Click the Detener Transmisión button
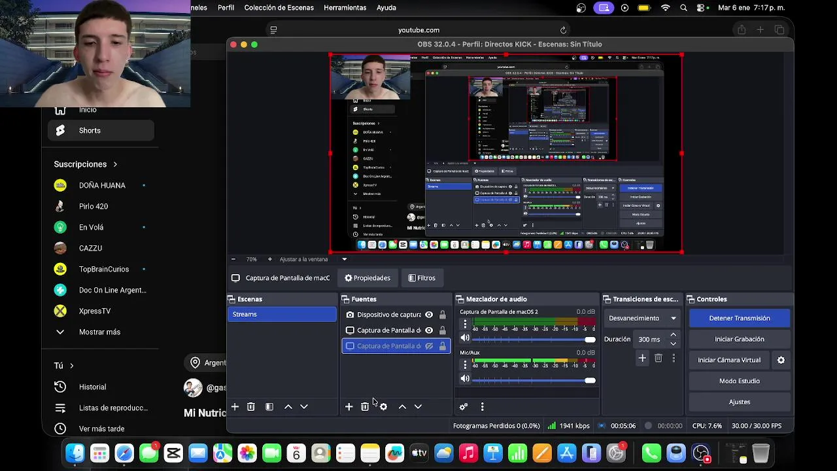Image resolution: width=837 pixels, height=471 pixels. click(x=740, y=318)
